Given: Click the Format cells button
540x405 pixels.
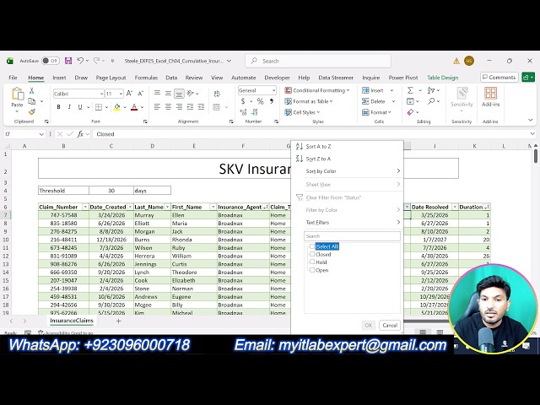Looking at the screenshot, I should click(376, 112).
